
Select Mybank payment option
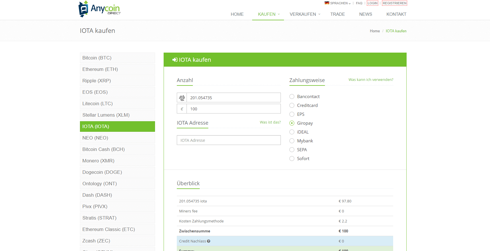(x=292, y=141)
